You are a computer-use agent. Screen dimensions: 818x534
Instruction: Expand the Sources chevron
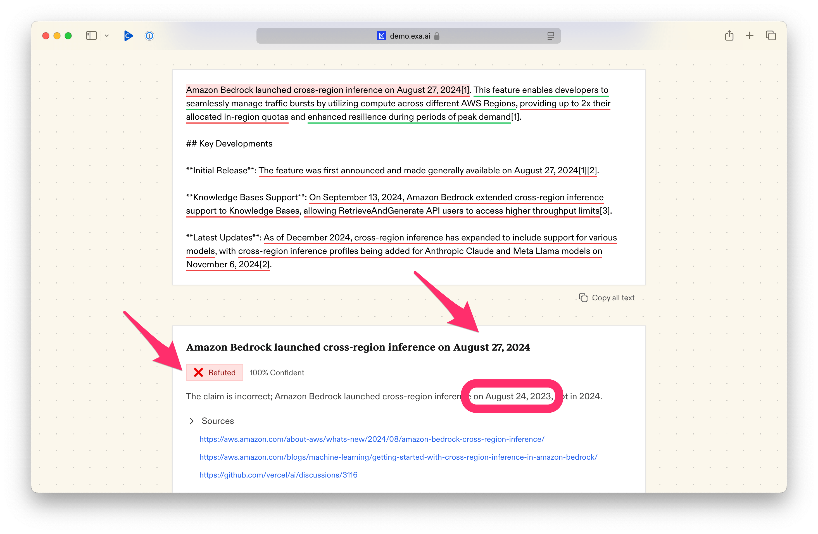(192, 421)
